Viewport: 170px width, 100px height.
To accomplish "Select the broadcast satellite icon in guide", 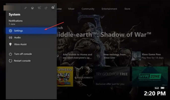I will point(46,8).
